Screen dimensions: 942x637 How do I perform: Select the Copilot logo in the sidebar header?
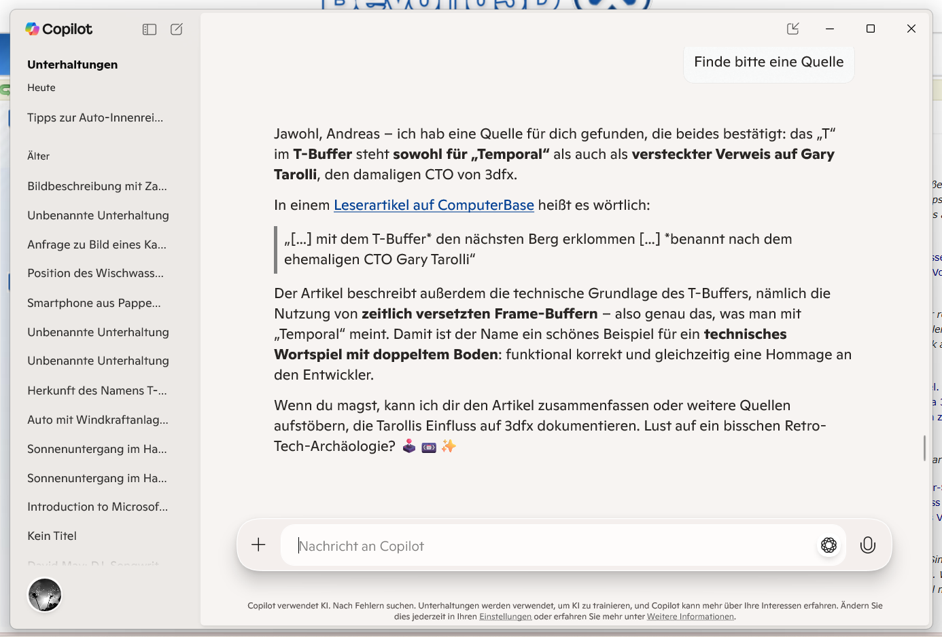(58, 29)
